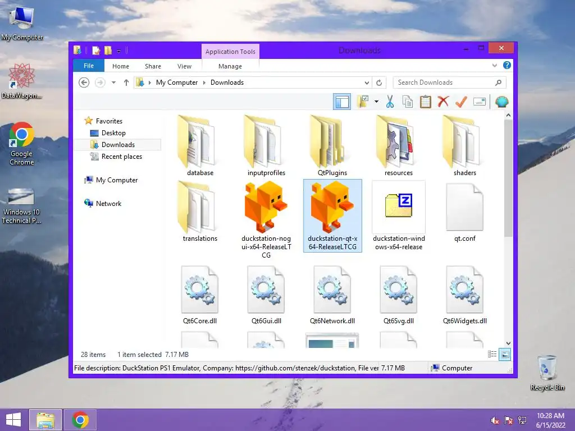Click the blue shell toolbar icon
The height and width of the screenshot is (431, 575).
[501, 102]
